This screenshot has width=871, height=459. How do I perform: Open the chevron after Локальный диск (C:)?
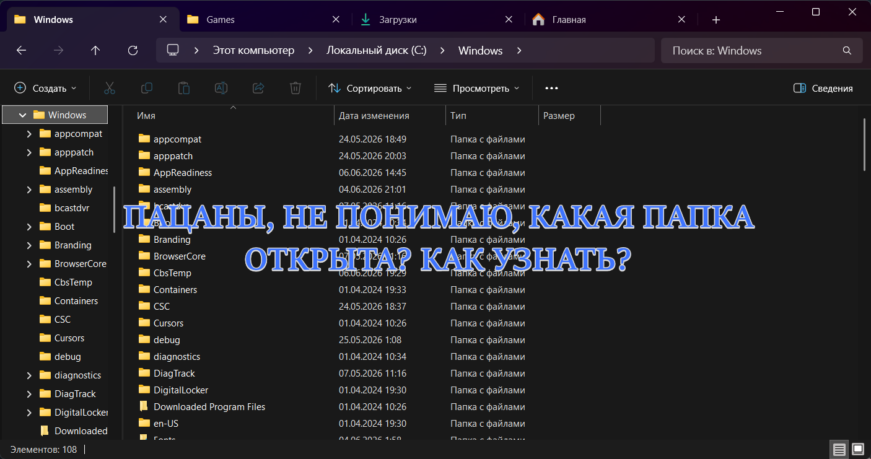coord(442,51)
